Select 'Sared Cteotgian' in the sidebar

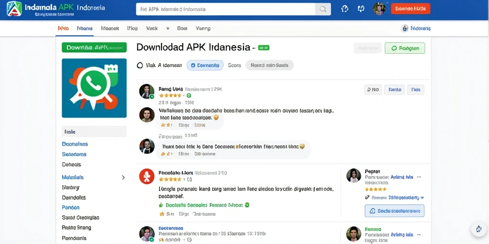[x=80, y=217]
